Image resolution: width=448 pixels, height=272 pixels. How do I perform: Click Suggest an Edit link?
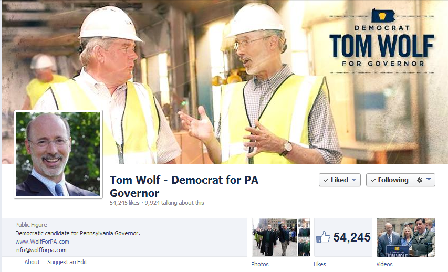(x=67, y=262)
